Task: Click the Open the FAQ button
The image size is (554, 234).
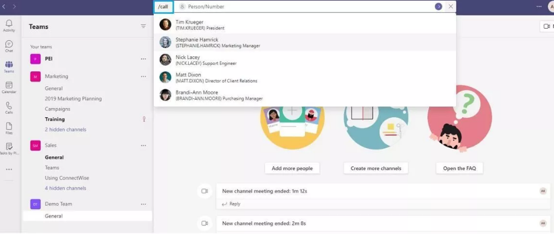Action: (x=459, y=168)
